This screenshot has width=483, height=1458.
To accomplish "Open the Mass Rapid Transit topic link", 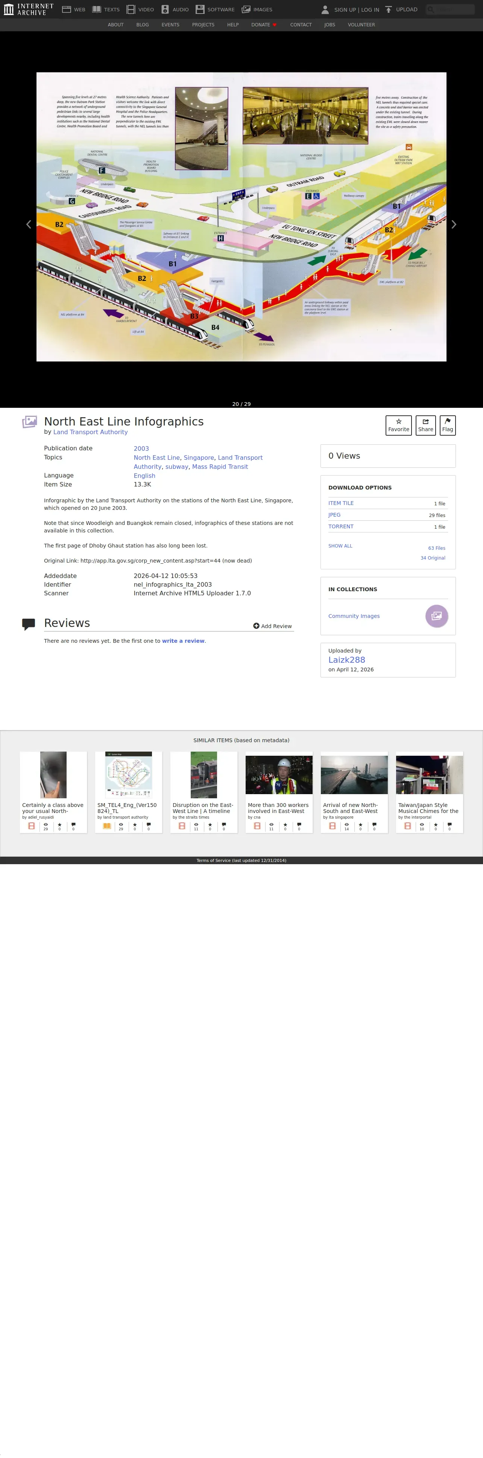I will [x=220, y=467].
